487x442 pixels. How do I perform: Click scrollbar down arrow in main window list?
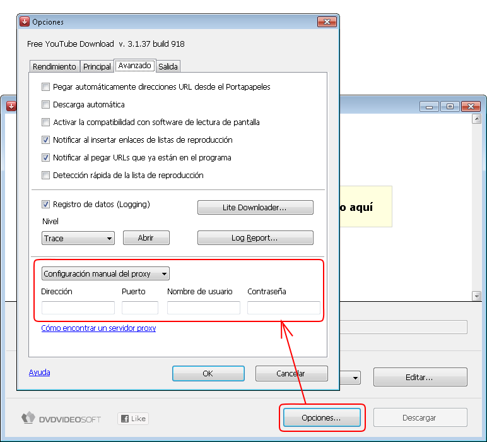point(476,296)
